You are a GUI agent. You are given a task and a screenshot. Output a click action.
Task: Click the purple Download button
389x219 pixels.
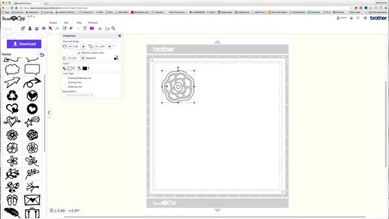[24, 44]
